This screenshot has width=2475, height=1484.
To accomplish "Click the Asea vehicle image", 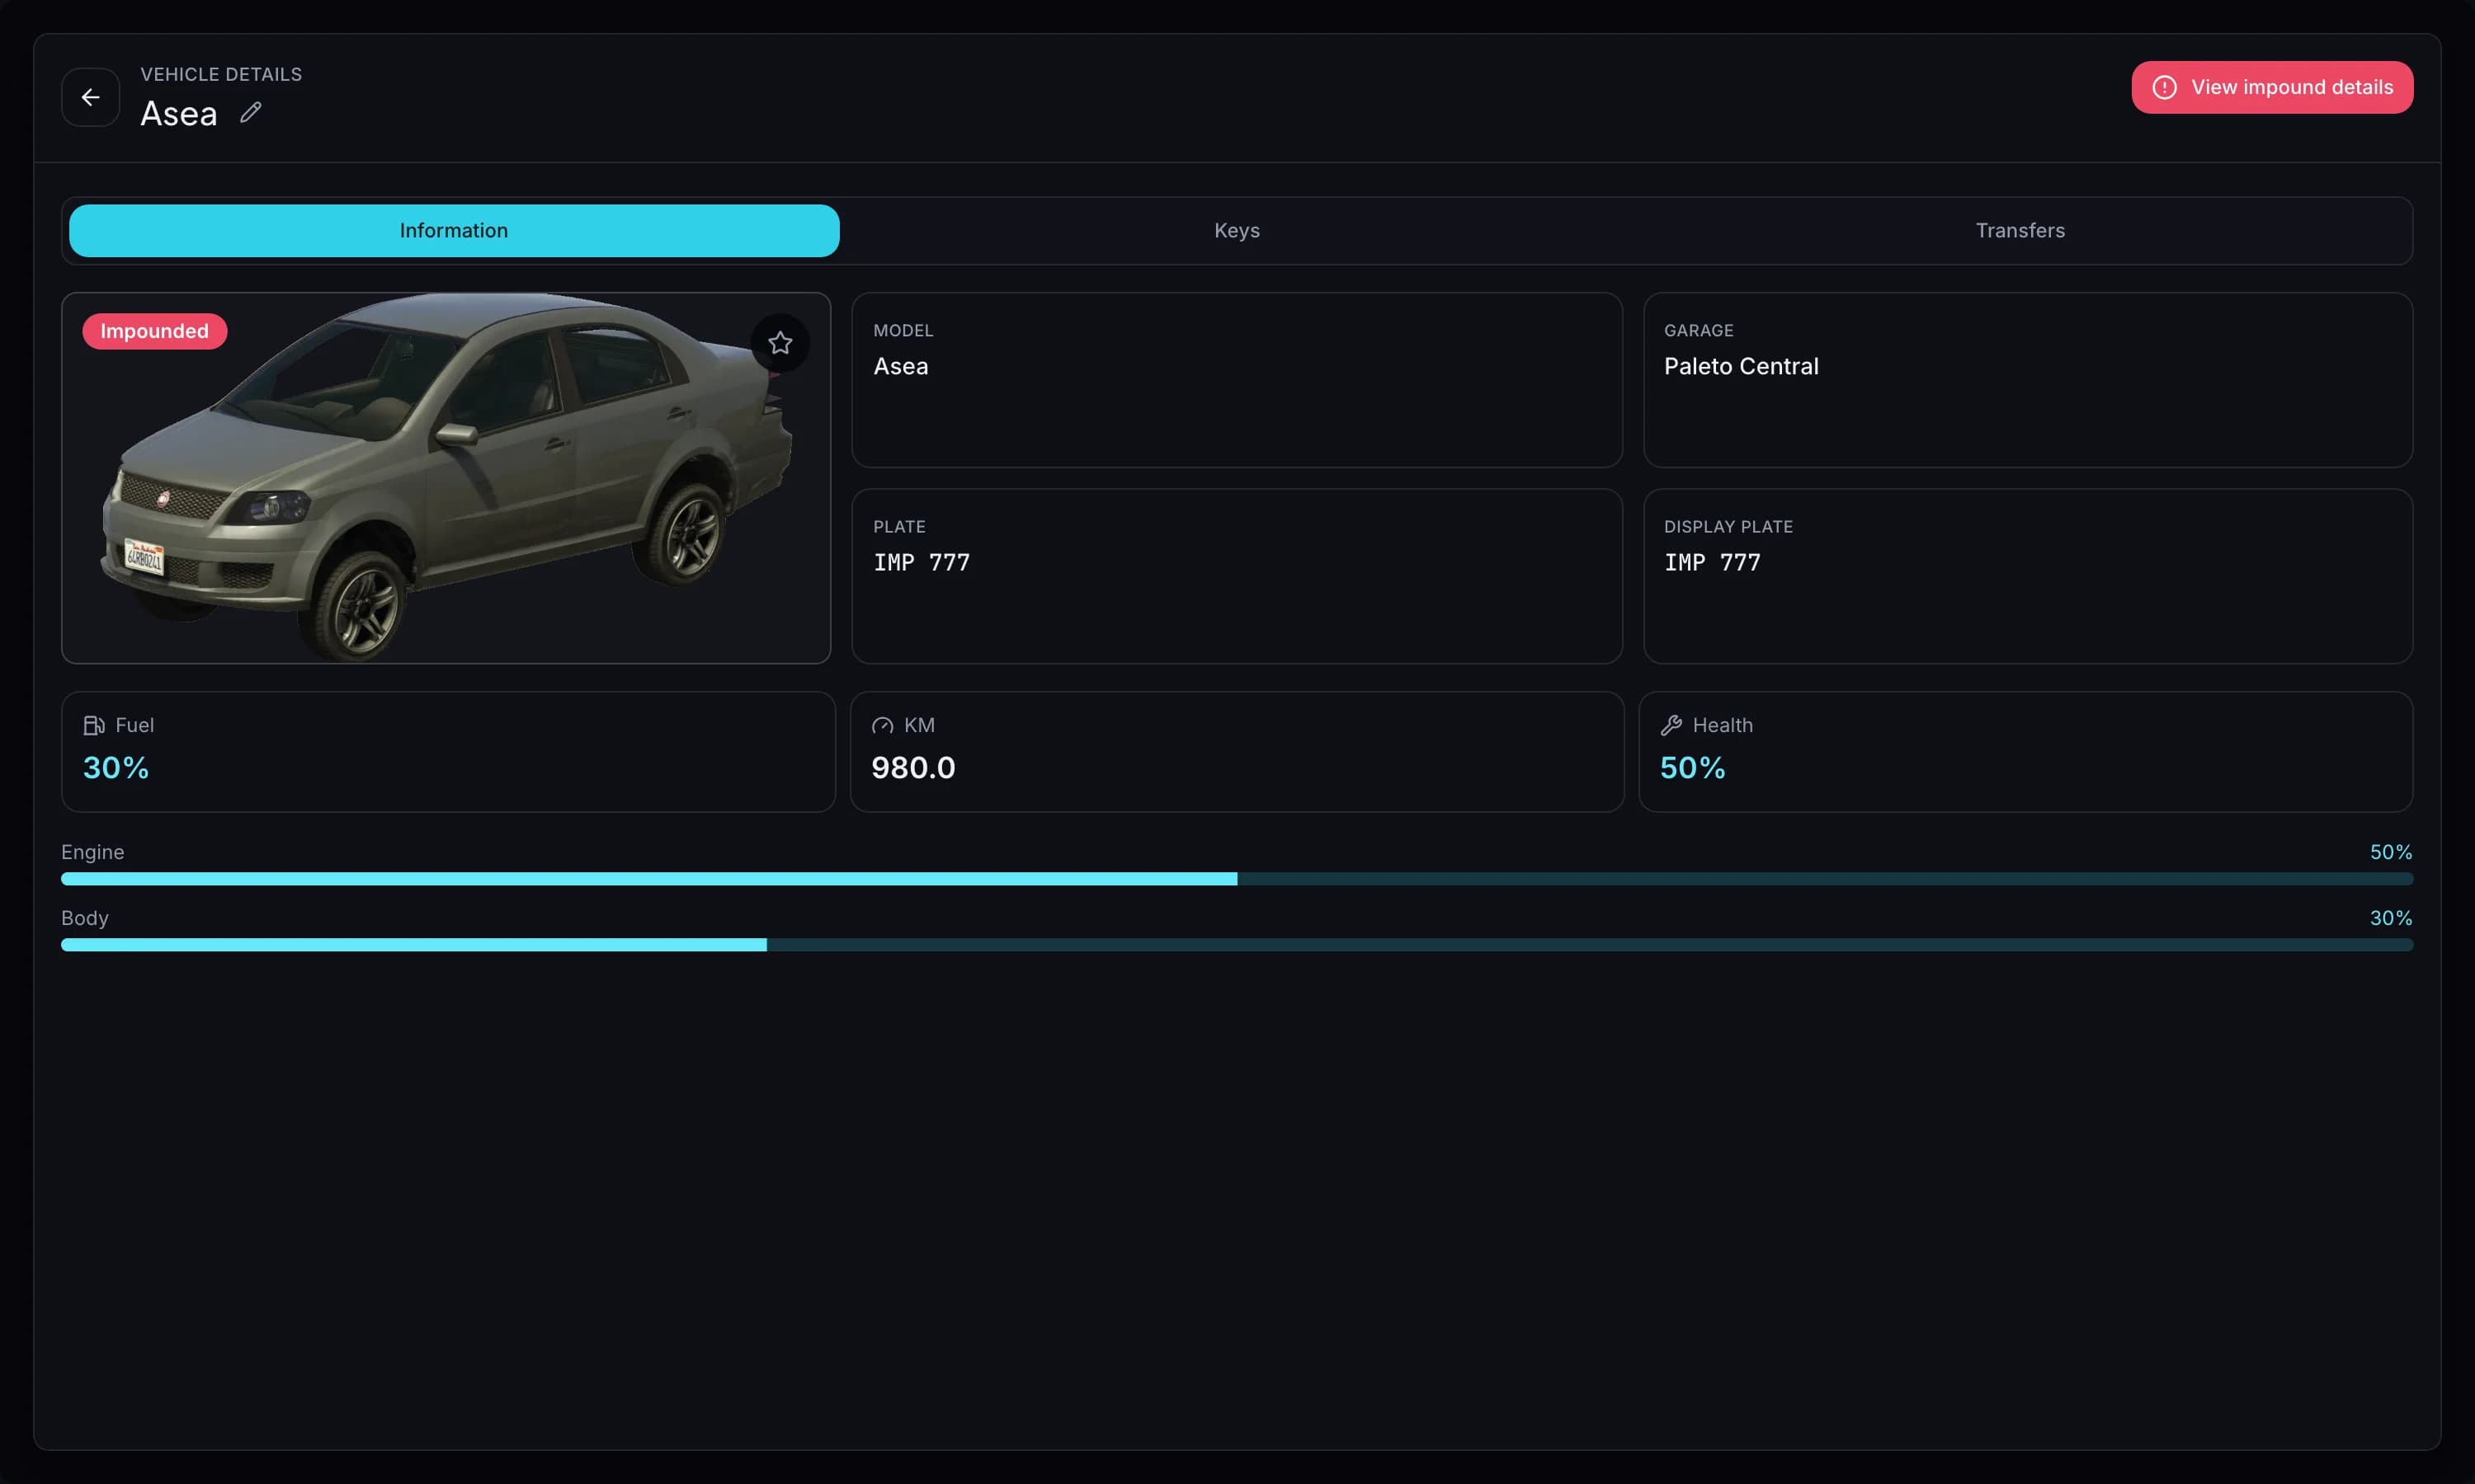I will coord(446,478).
